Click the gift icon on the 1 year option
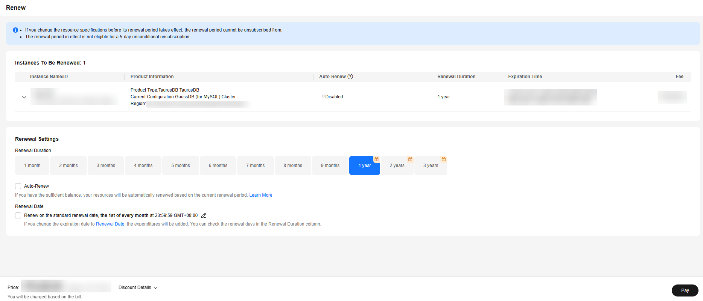 pyautogui.click(x=376, y=159)
